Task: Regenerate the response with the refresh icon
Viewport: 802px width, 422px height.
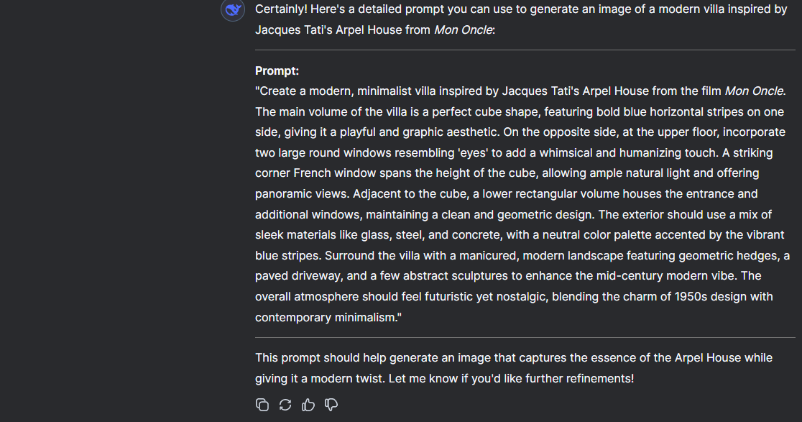Action: coord(285,405)
